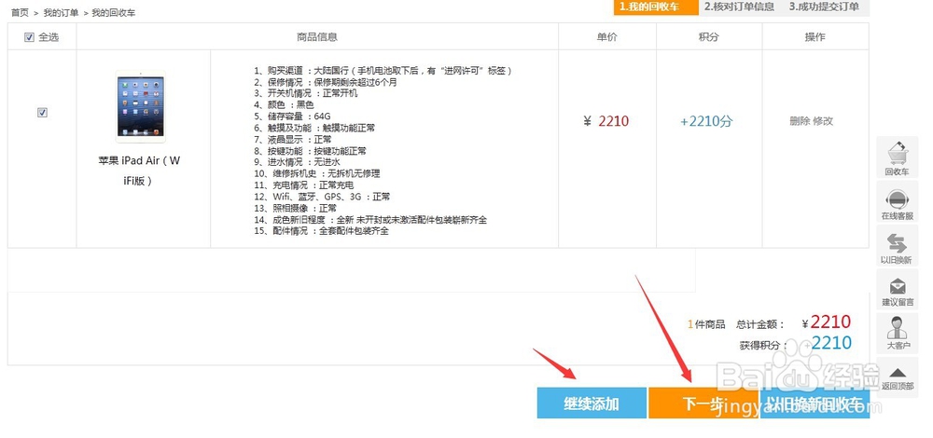Click spec line 成色新旧程度：全新
Screen dimensions: 933x438
click(370, 220)
